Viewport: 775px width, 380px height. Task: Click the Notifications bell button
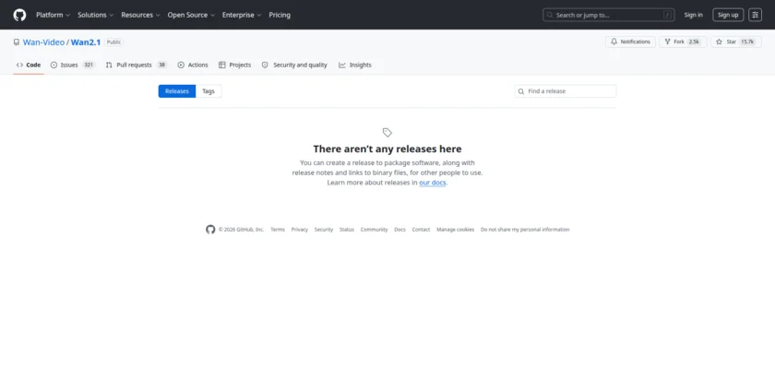point(630,42)
